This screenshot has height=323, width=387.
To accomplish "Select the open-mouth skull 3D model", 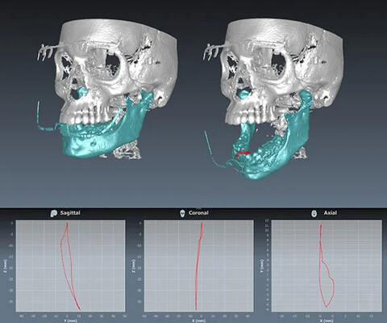I will click(273, 99).
